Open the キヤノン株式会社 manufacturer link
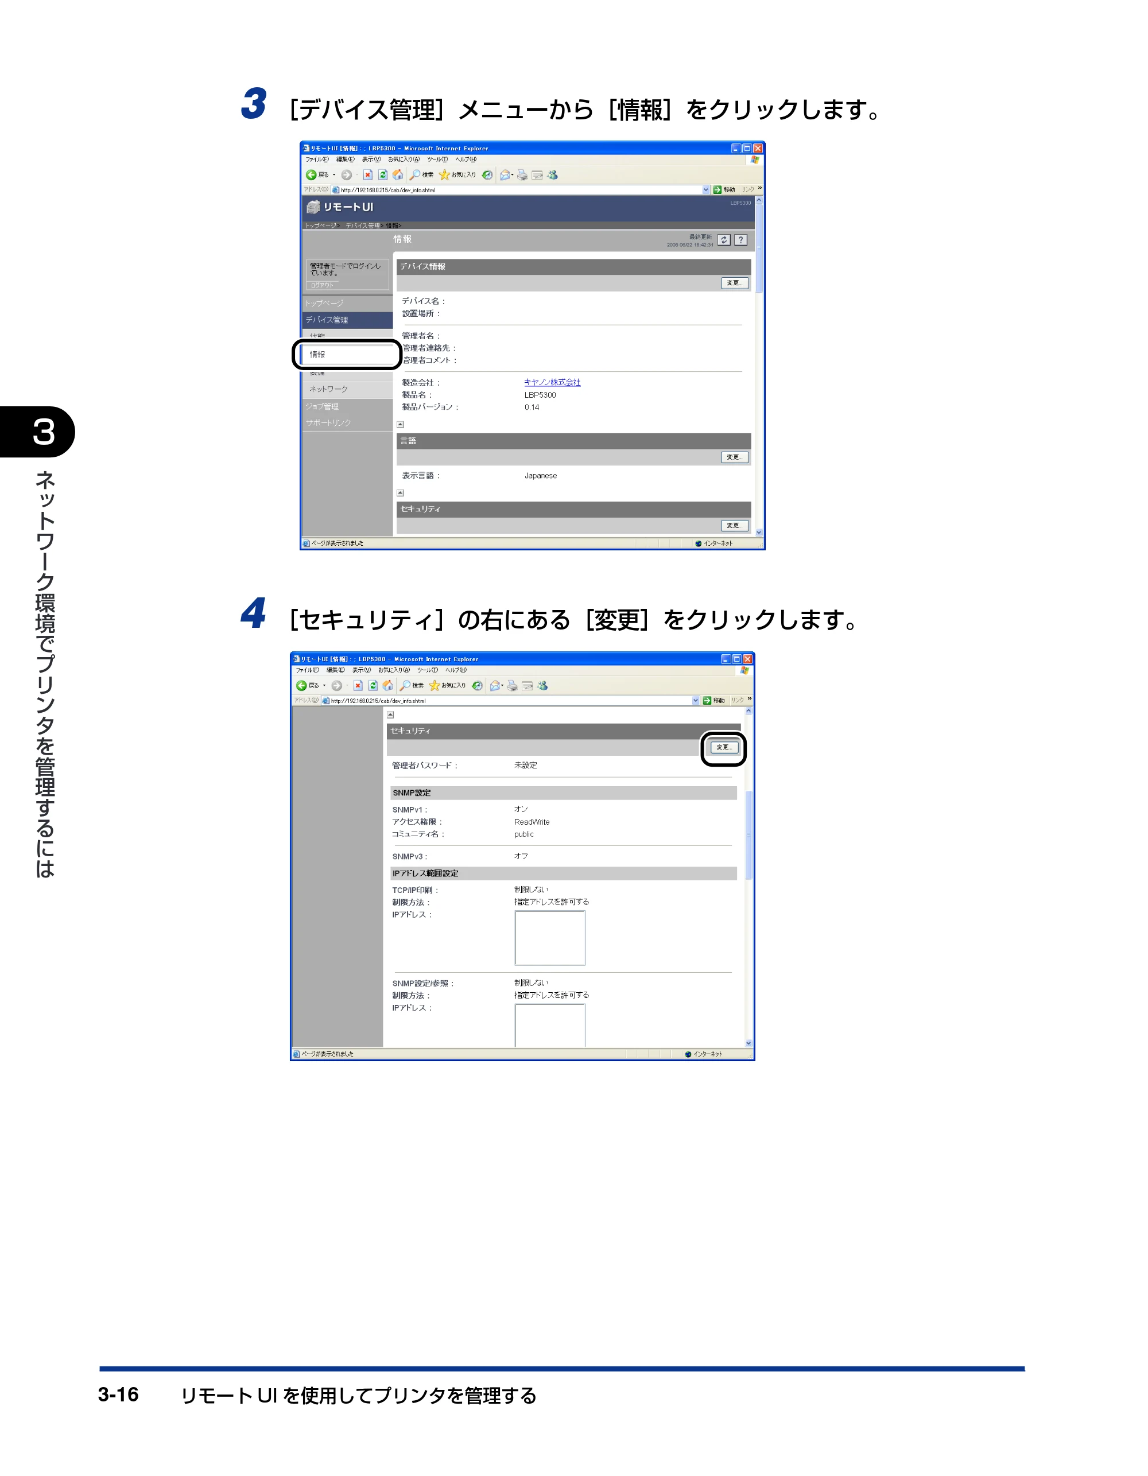 [x=552, y=383]
